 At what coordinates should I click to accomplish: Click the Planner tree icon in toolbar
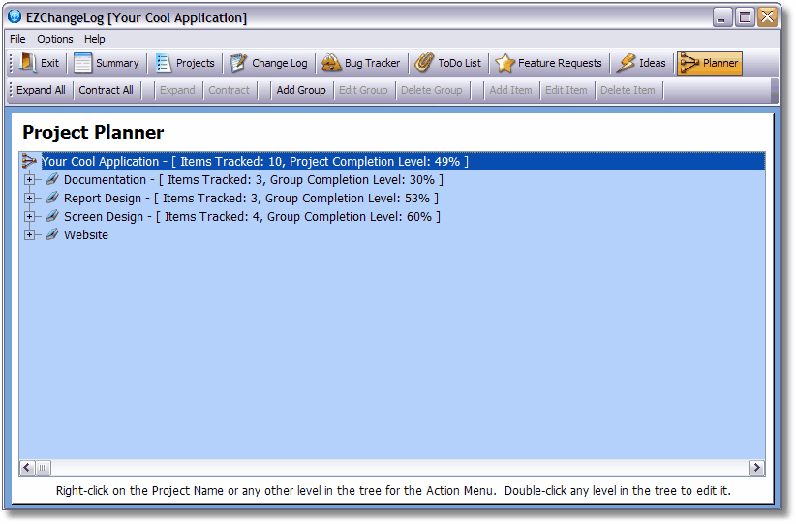click(689, 63)
